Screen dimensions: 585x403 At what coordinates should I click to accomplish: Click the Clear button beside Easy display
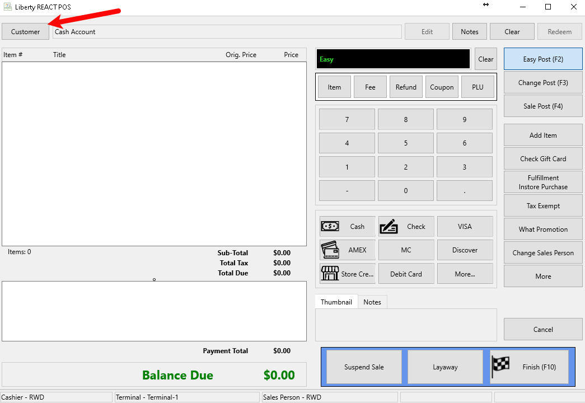(x=486, y=59)
